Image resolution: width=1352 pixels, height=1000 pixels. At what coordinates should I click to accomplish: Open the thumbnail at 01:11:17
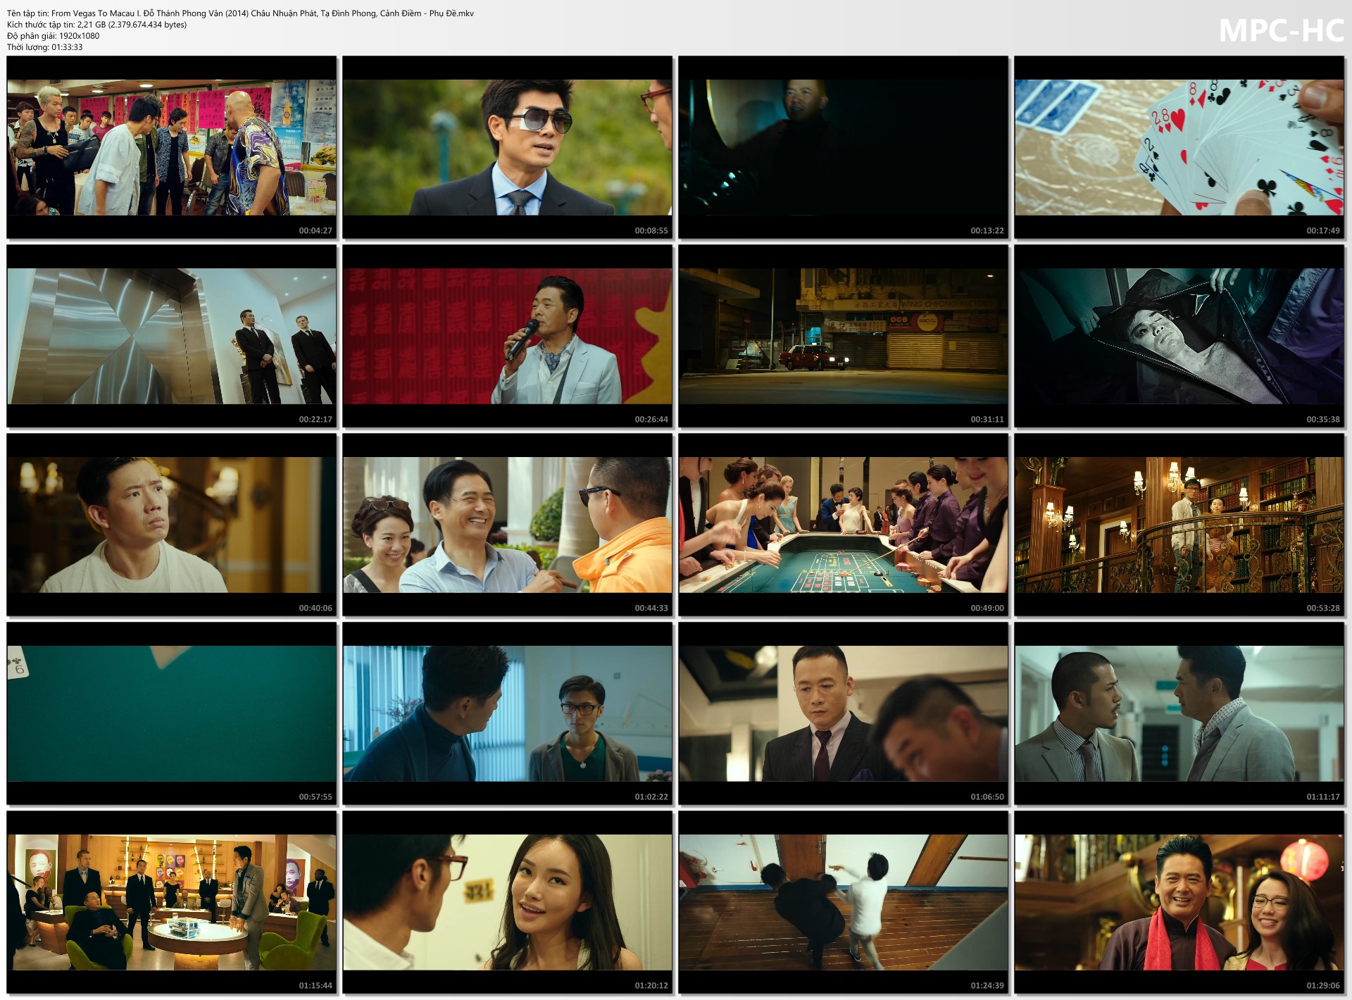[x=1179, y=713]
